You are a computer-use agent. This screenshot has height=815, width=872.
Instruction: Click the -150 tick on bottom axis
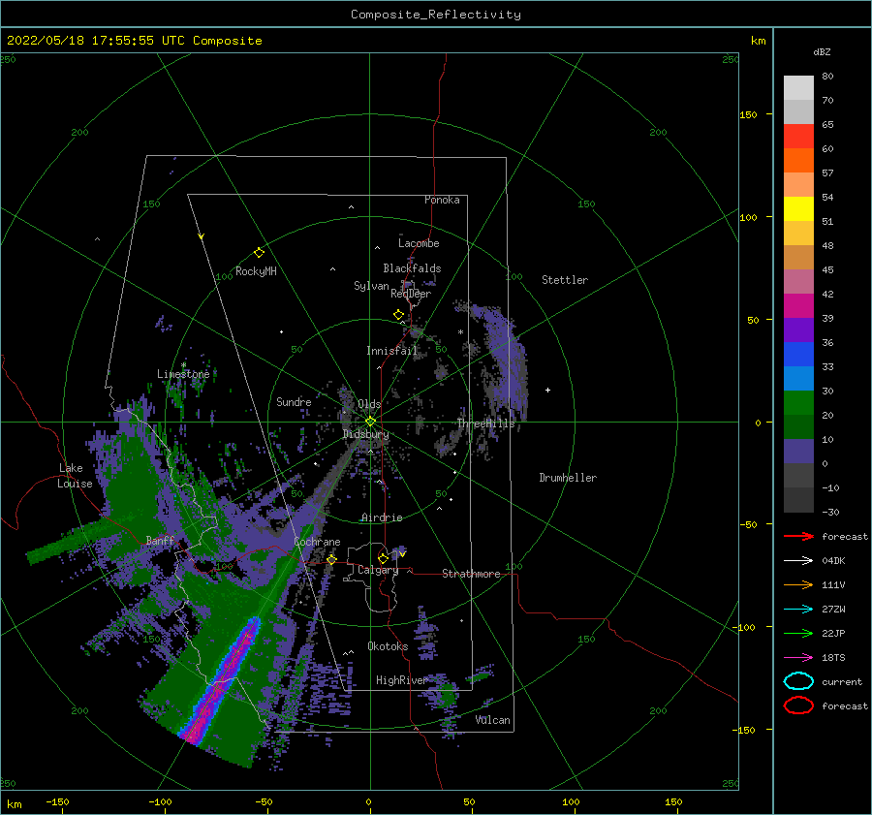(x=57, y=801)
